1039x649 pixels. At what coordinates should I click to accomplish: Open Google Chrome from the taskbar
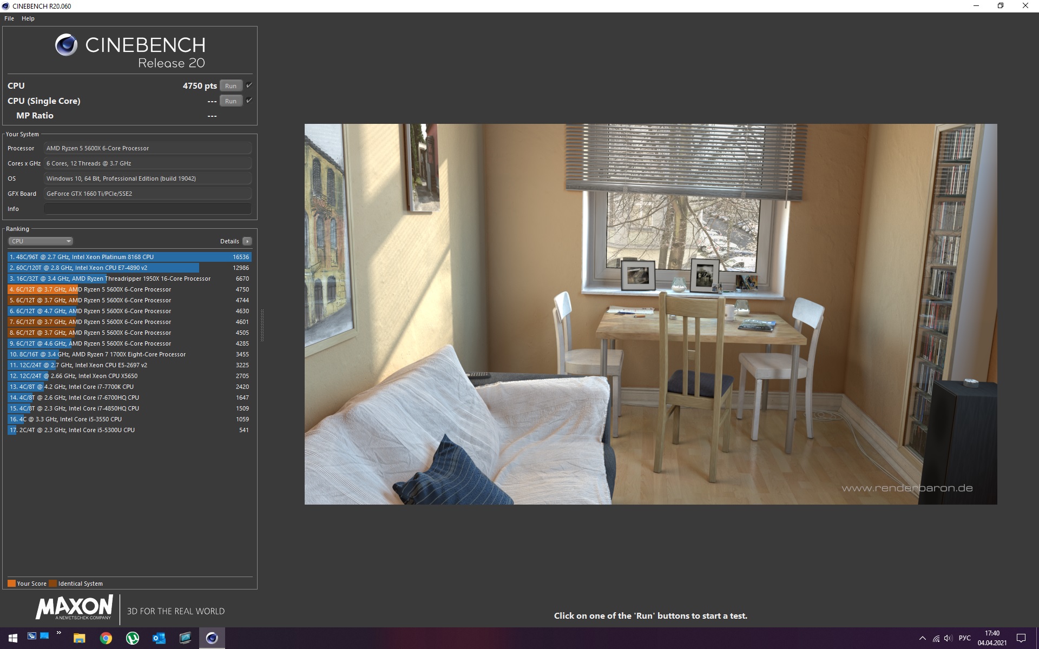[x=106, y=638]
